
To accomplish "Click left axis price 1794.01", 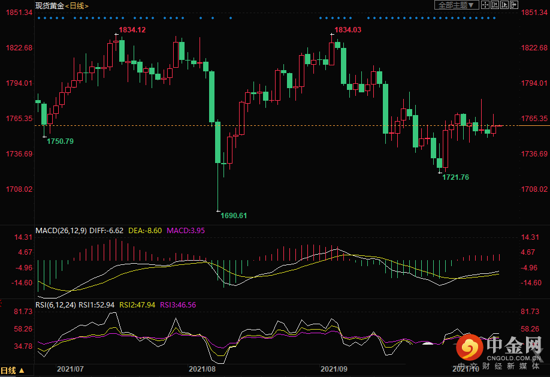I will coord(19,83).
